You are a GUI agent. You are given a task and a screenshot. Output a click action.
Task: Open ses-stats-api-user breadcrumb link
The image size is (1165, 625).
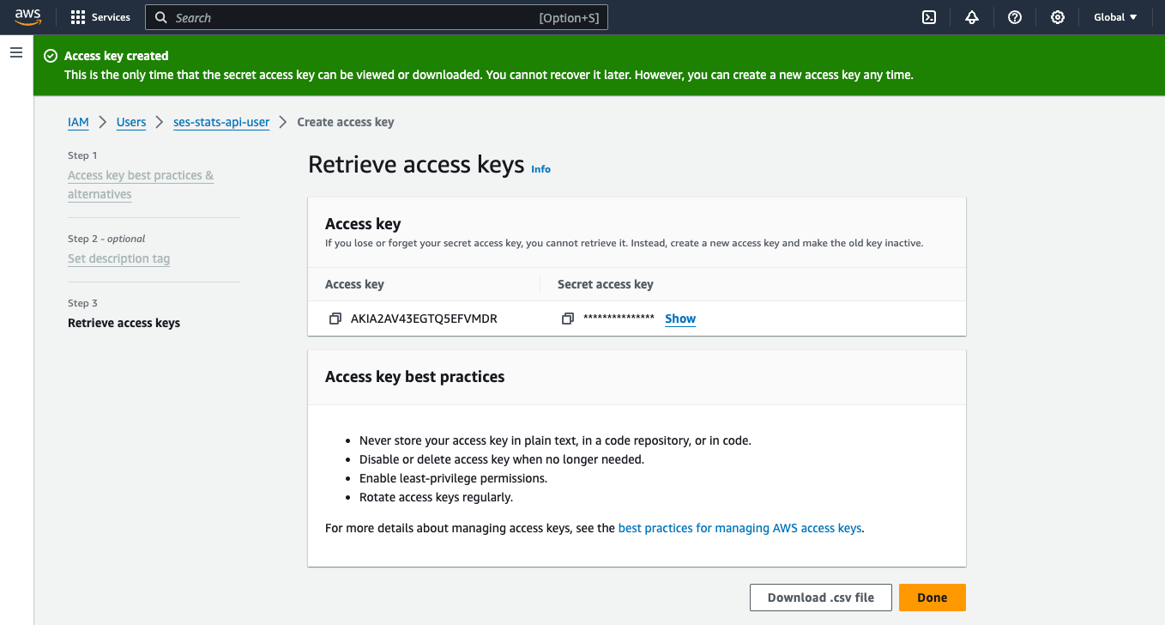tap(221, 122)
